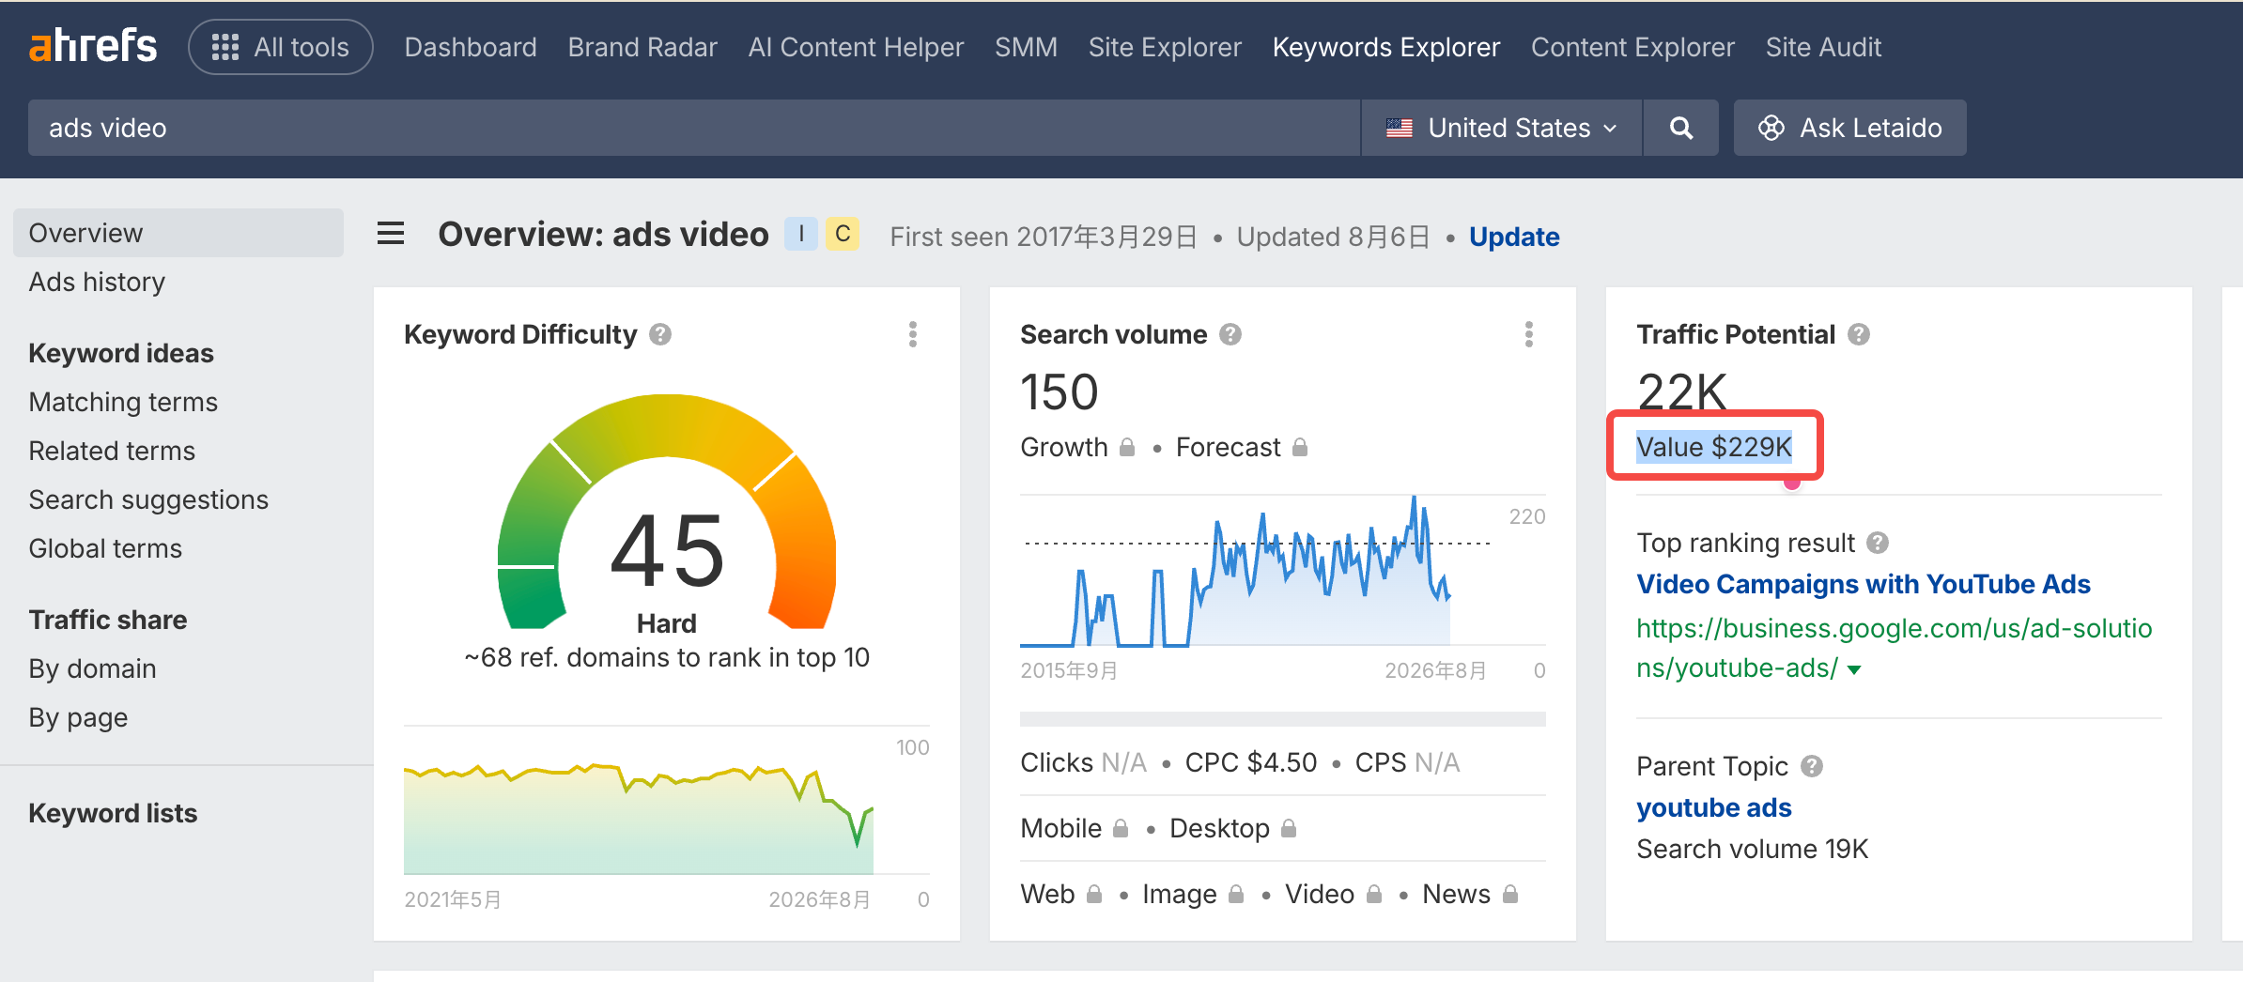Click '~68 ref. domains to rank in top 10'
The height and width of the screenshot is (982, 2243).
click(667, 657)
